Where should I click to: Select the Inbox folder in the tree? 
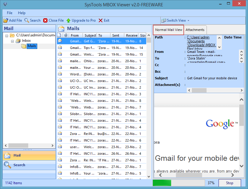tap(26, 41)
